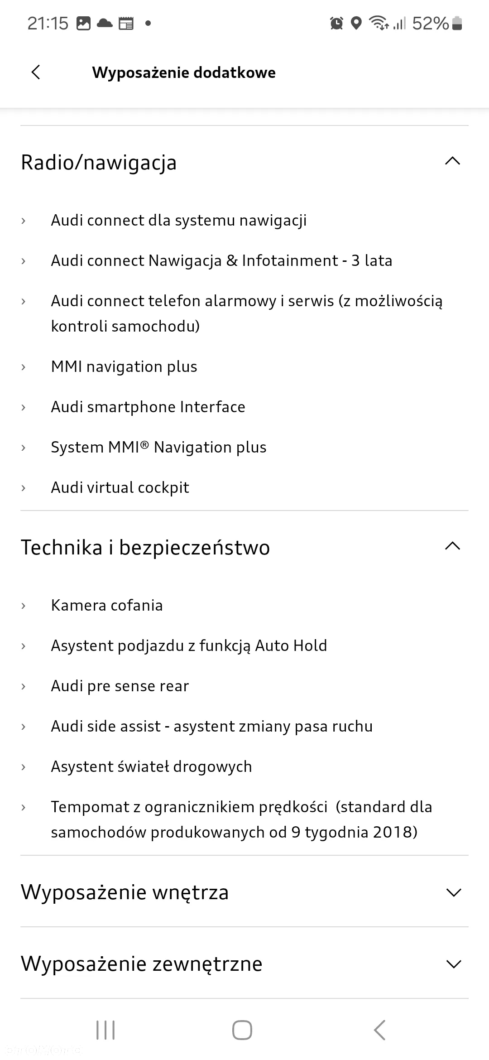Tap the Android navigation back button
489x1060 pixels.
pyautogui.click(x=379, y=1030)
